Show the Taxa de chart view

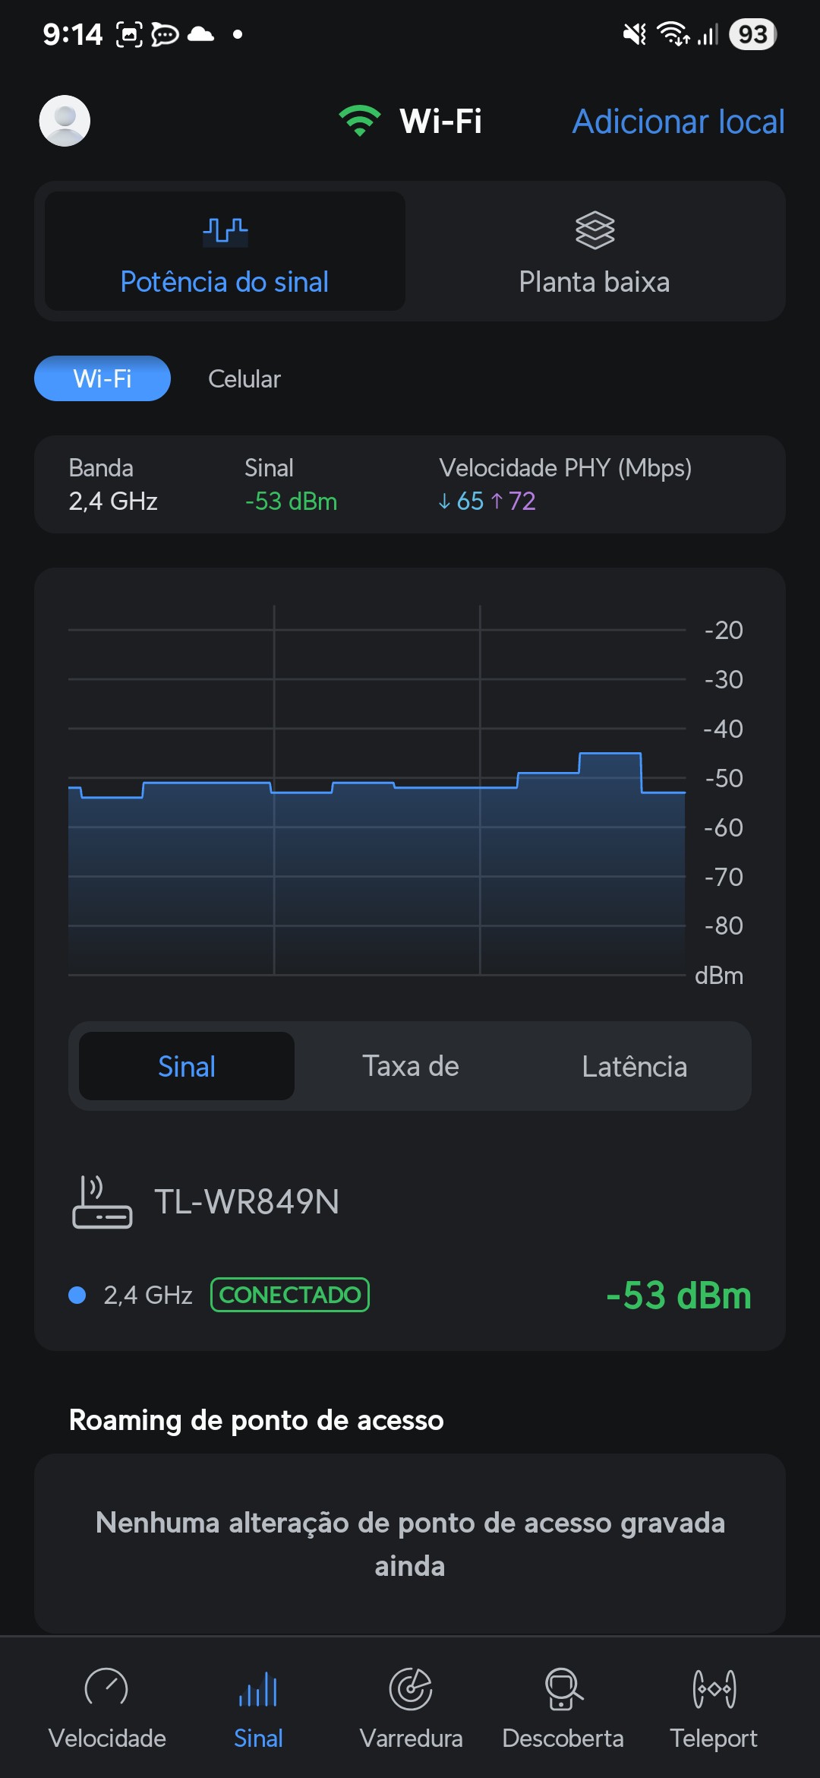[x=410, y=1066]
